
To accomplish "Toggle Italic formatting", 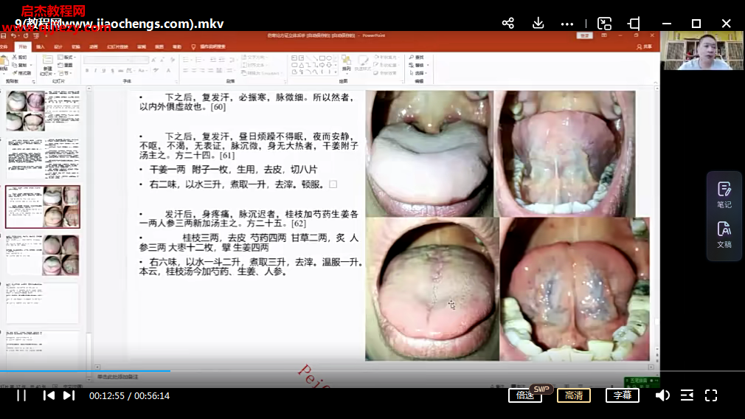I will (x=95, y=70).
